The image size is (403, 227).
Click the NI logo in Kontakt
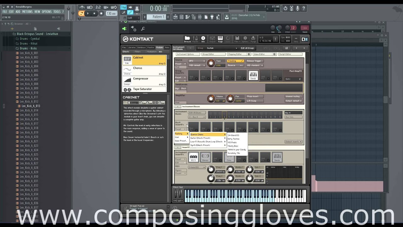pos(304,39)
